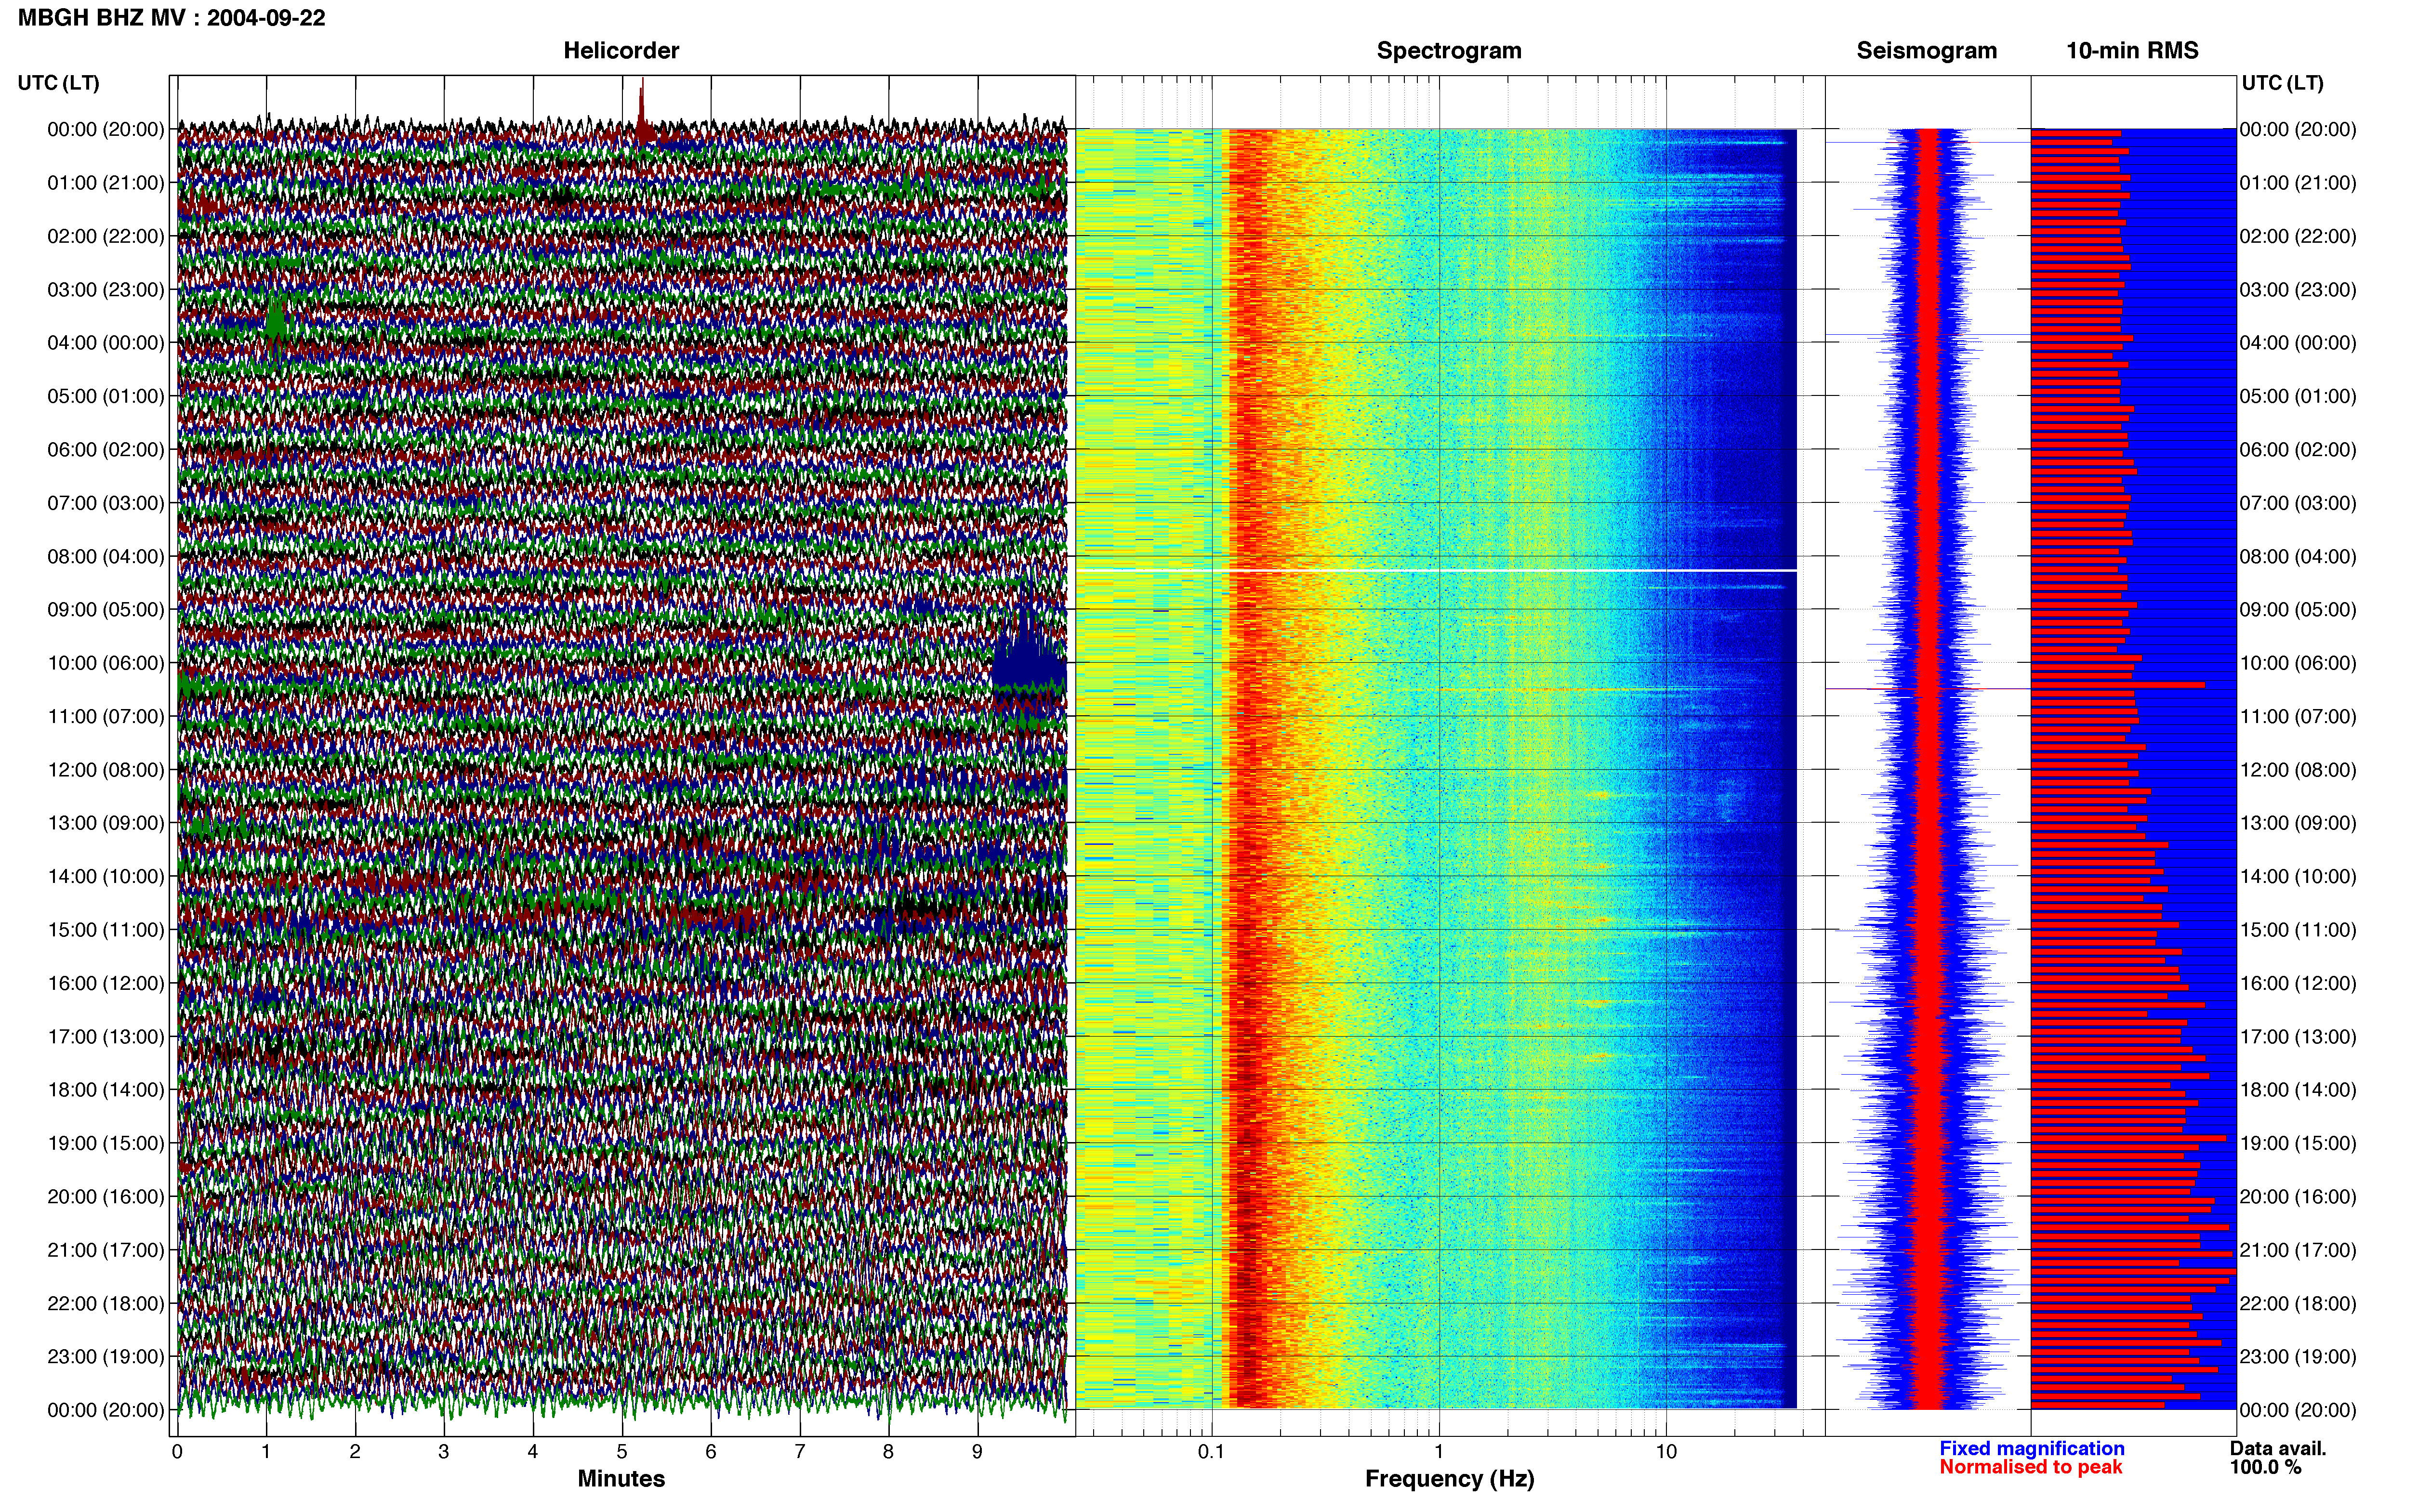
Task: Click the 'UTC (LT)' label beside the RMS panel
Action: pos(2282,83)
